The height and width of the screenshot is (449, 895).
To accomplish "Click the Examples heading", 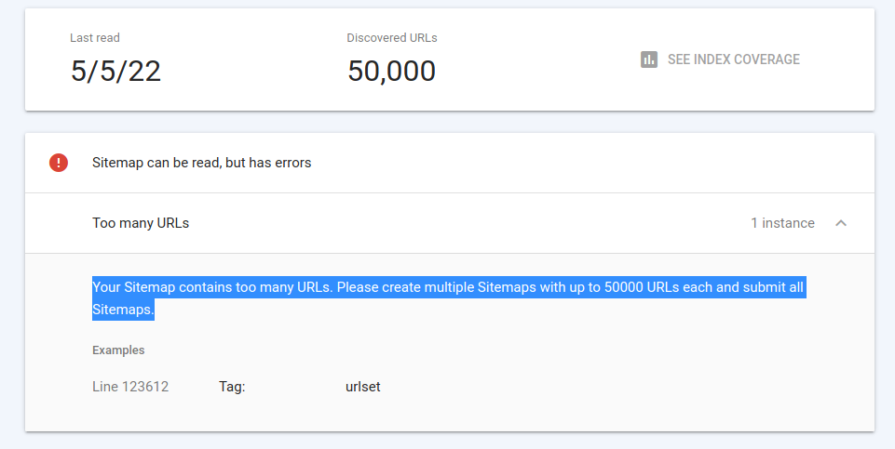I will click(x=118, y=350).
